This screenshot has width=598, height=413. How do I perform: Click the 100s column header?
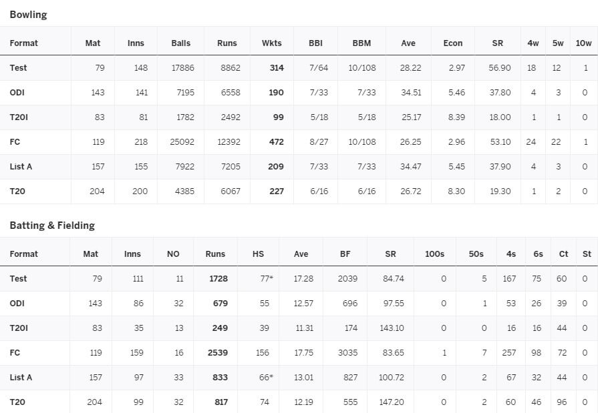(x=434, y=254)
